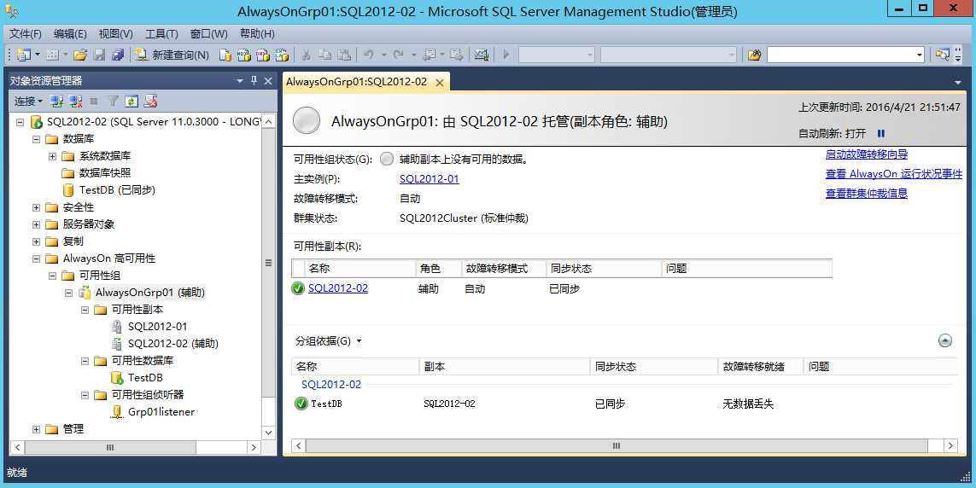Click the open file folder toolbar icon

[x=80, y=55]
